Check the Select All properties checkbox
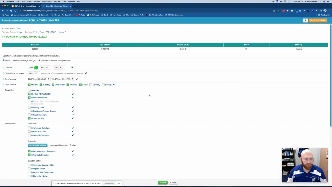Image resolution: width=332 pixels, height=187 pixels. point(29,90)
